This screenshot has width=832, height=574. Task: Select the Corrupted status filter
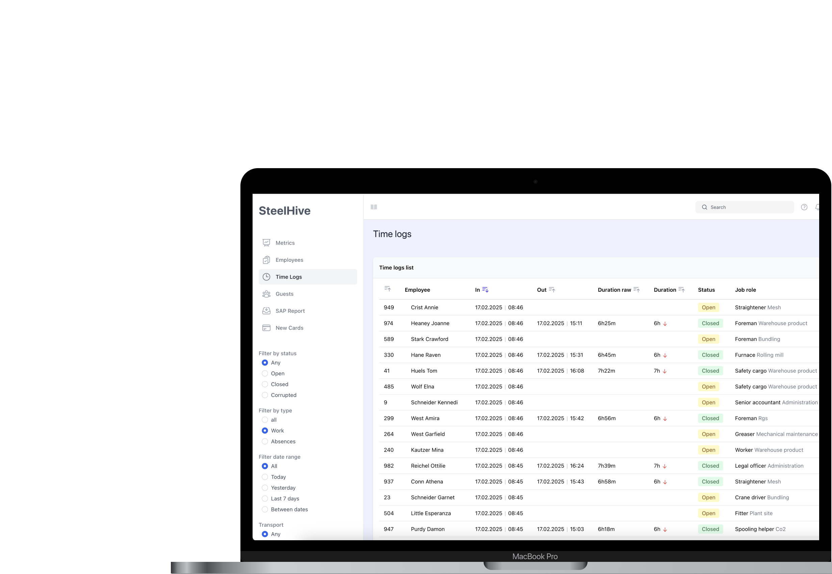[x=265, y=395]
